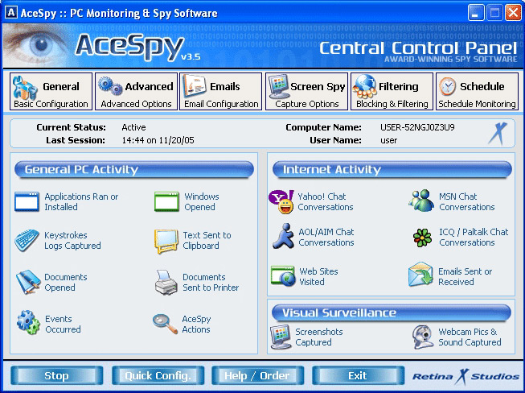The image size is (525, 393).
Task: Switch to the General Basic Configuration tab
Action: coord(51,93)
